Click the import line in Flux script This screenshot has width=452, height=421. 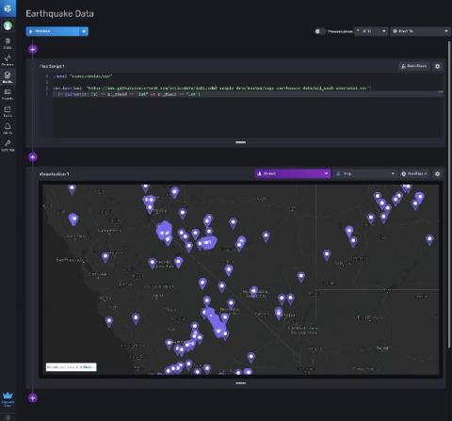(x=83, y=76)
